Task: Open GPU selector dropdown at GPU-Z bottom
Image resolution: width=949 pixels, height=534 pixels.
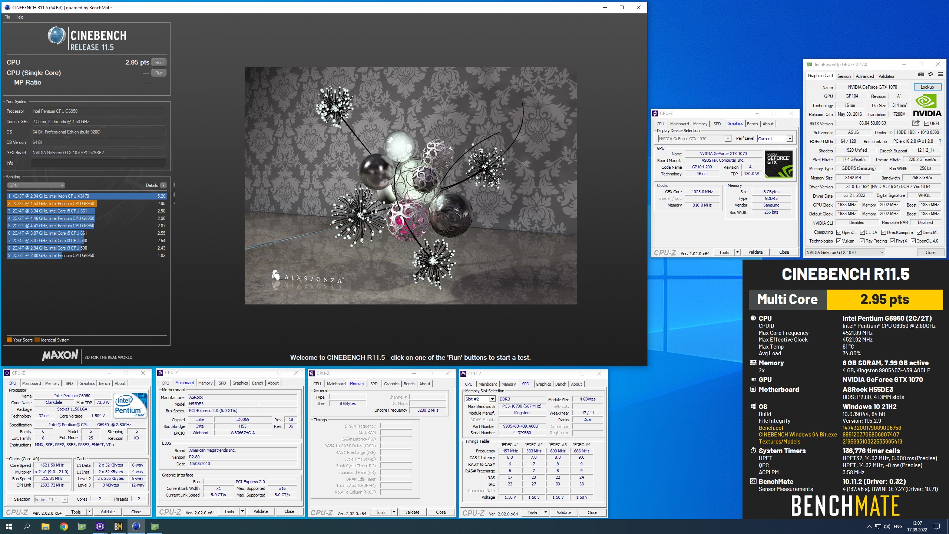Action: [x=845, y=253]
